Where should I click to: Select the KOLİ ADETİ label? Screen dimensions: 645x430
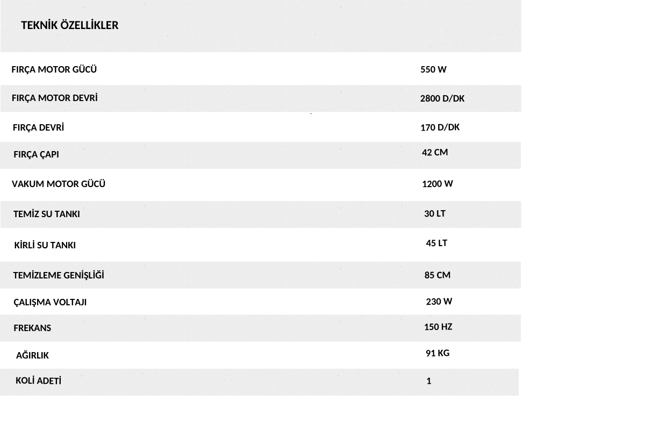(x=39, y=381)
